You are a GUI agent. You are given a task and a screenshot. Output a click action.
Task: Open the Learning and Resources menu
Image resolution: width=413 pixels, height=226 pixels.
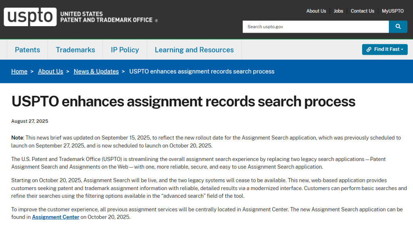pyautogui.click(x=194, y=50)
